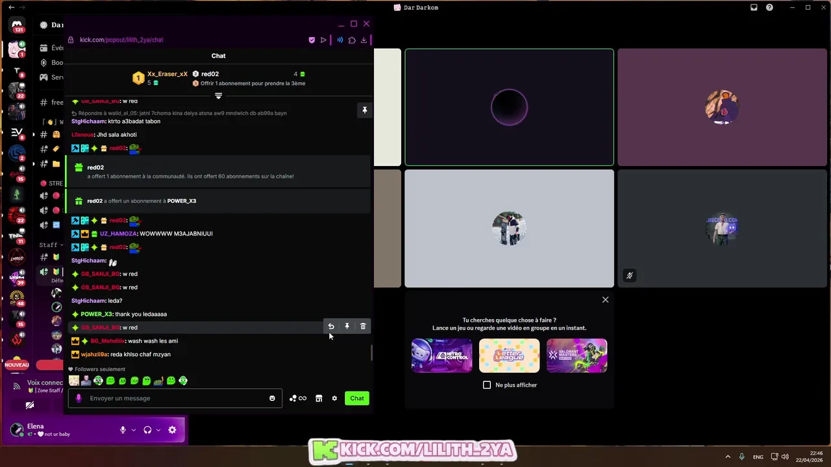Screen dimensions: 831x467
Task: Open Valorant Masters activity card
Action: (x=577, y=355)
